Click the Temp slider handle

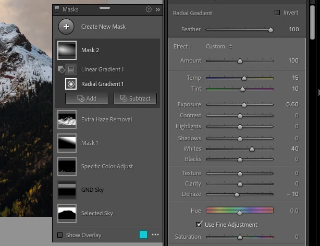click(x=244, y=78)
